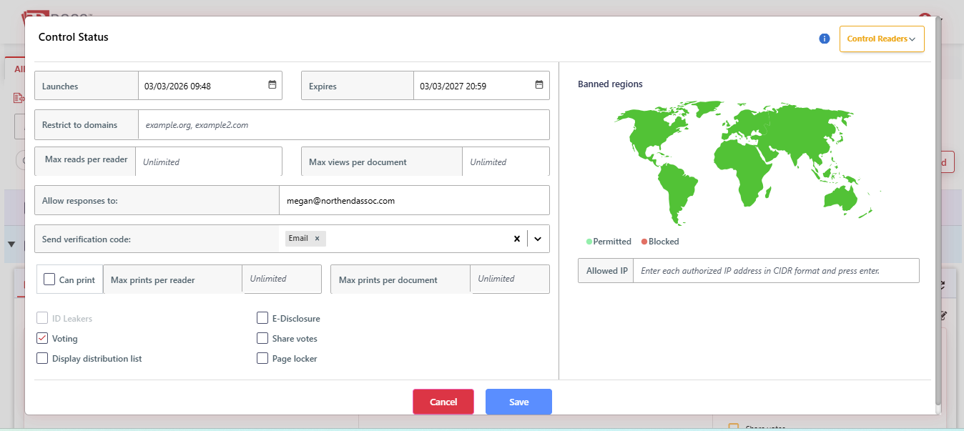Open the Launches date calendar picker
This screenshot has height=431, width=964.
point(272,85)
